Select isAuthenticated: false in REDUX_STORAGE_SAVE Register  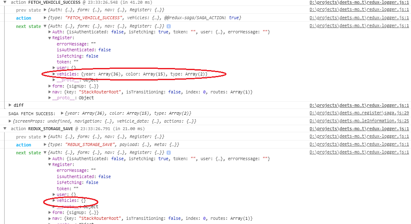(84, 177)
